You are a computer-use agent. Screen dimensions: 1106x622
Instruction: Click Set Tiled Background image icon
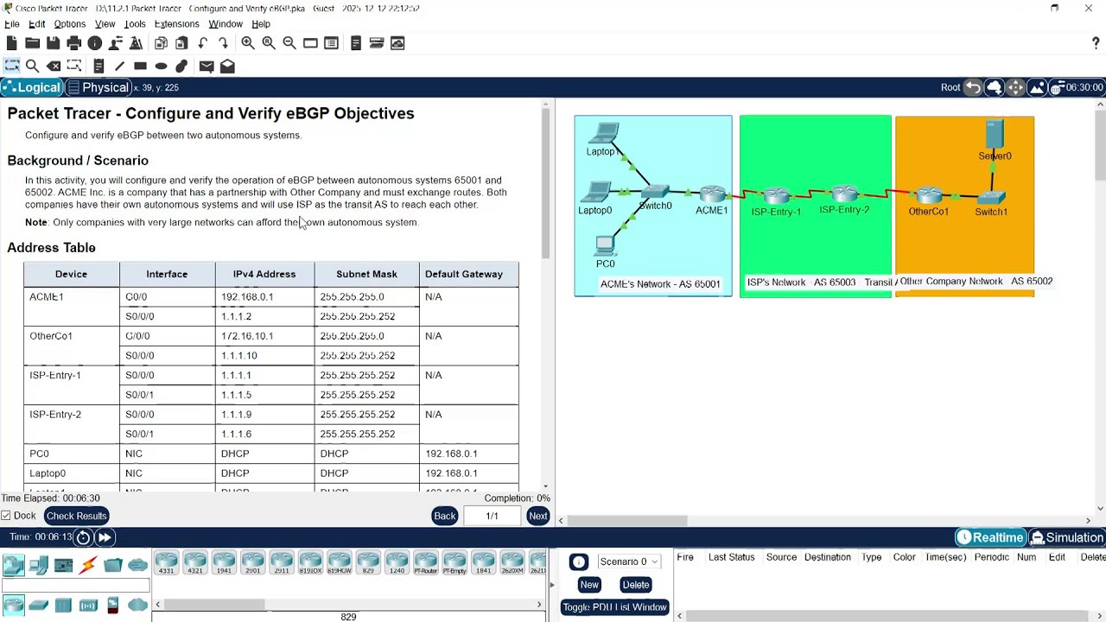tap(1037, 87)
